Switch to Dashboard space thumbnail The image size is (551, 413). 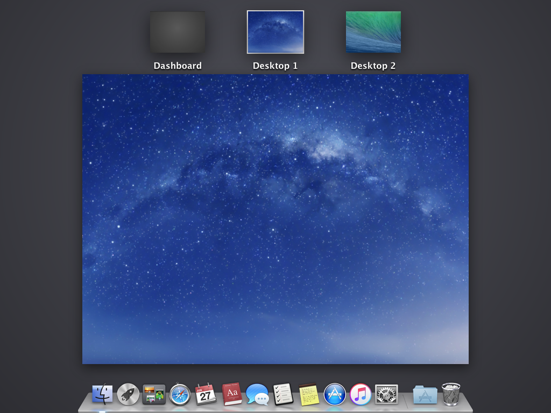pos(178,32)
